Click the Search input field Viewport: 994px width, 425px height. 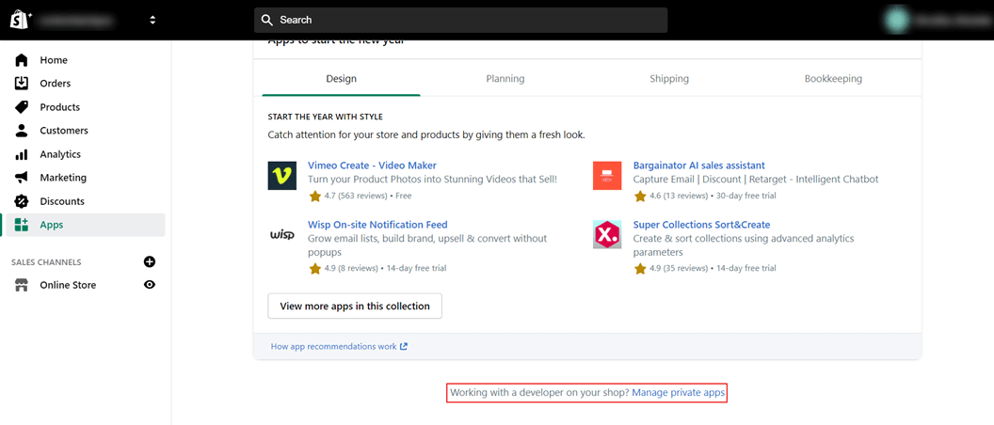click(461, 21)
